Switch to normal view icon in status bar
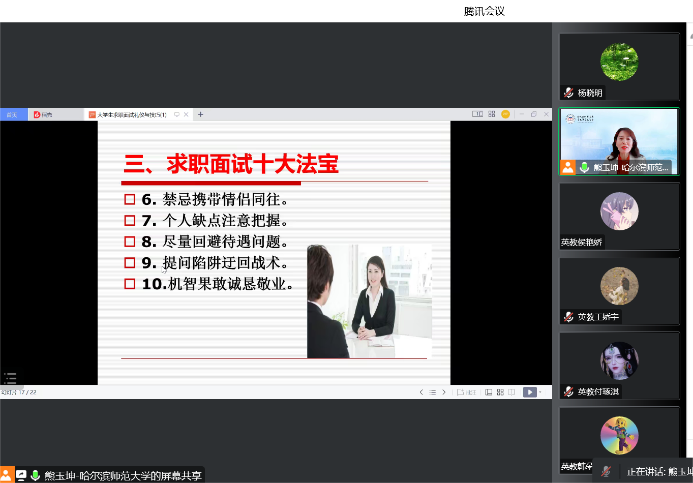 [x=489, y=392]
